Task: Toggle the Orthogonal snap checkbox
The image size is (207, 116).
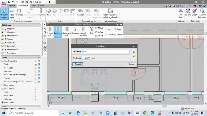Action: tap(2, 53)
